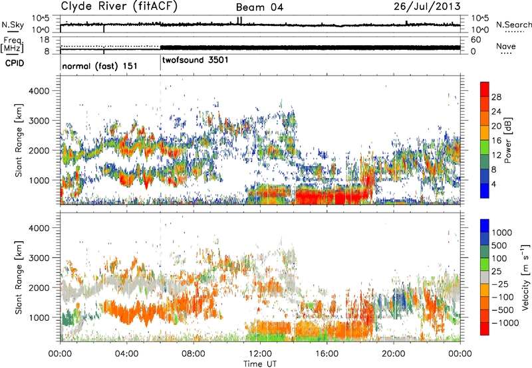Pick the velocity segment between -100 and -25

coord(485,290)
